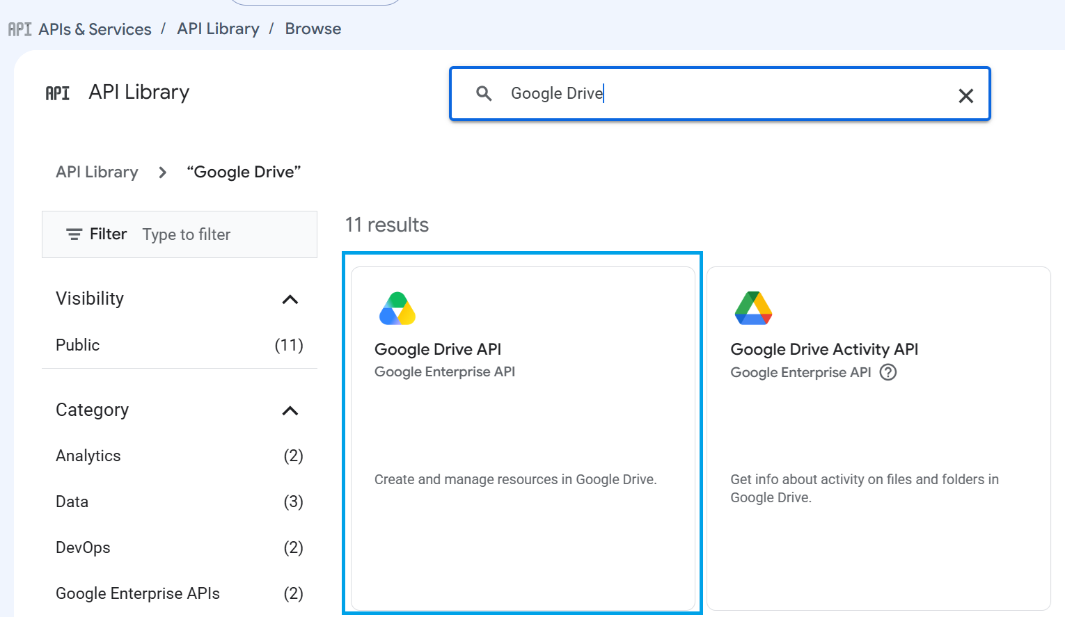Click the API Library header icon
The width and height of the screenshot is (1065, 617).
pyautogui.click(x=58, y=93)
